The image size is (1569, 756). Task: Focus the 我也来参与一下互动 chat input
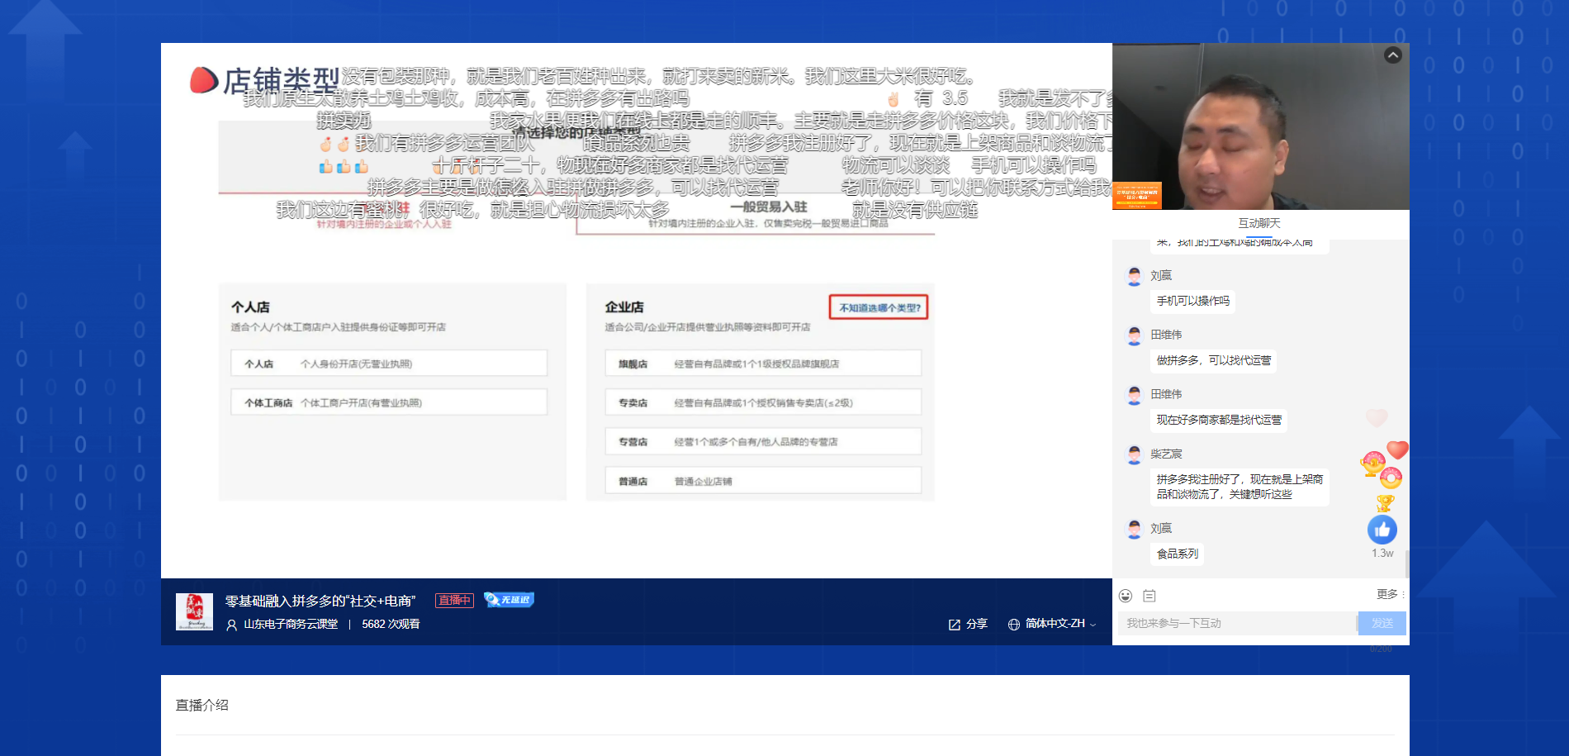[x=1238, y=623]
